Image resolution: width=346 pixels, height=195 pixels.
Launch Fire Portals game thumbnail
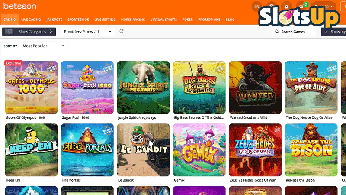(x=87, y=150)
